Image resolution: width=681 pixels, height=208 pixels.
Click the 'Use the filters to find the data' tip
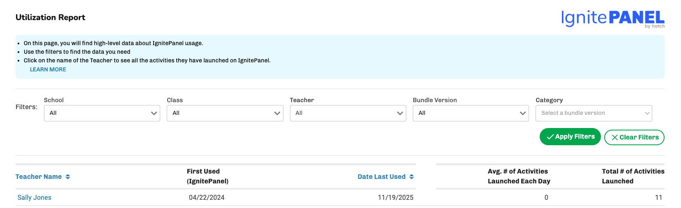(x=77, y=52)
